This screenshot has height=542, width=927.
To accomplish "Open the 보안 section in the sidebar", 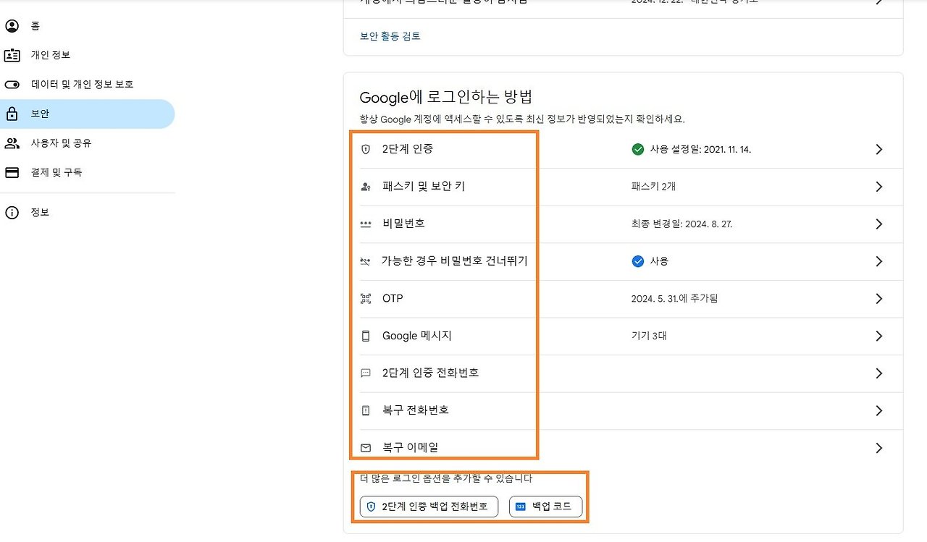I will tap(40, 113).
